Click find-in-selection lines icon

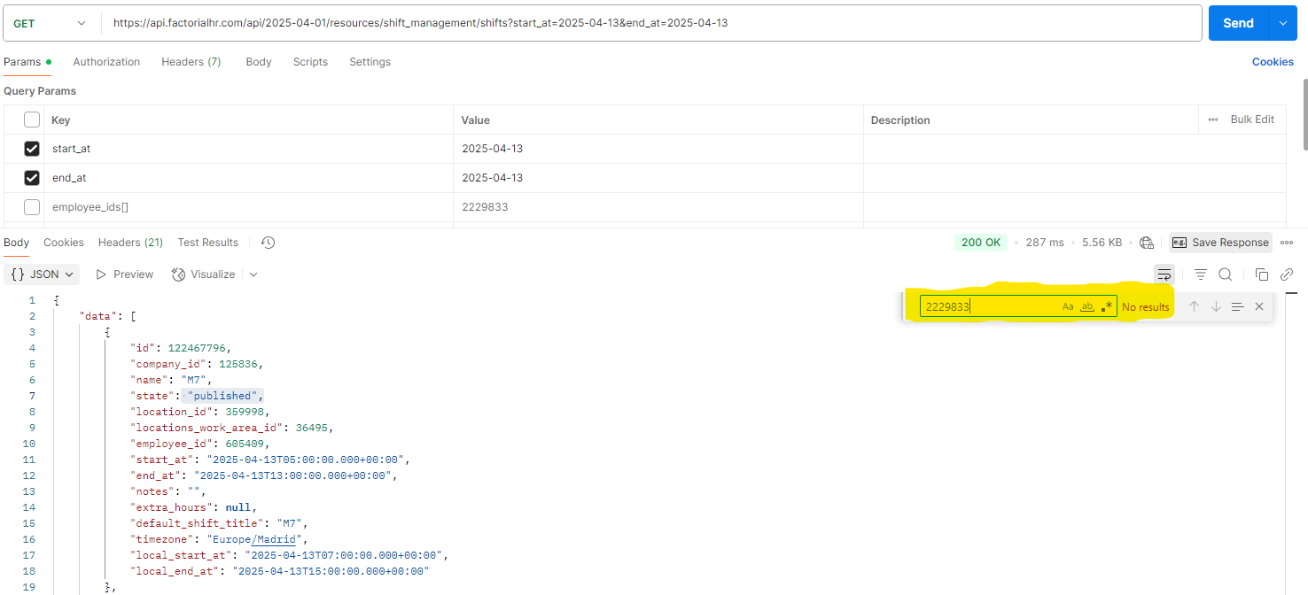(x=1237, y=306)
